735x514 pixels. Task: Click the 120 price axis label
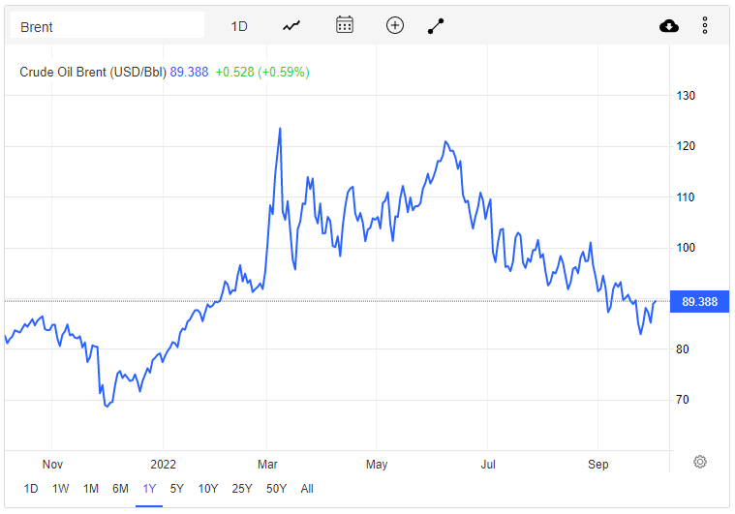686,146
